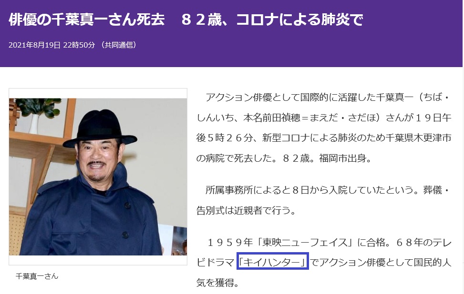Click the text 気を獲得。
This screenshot has height=294, width=464.
tap(218, 283)
